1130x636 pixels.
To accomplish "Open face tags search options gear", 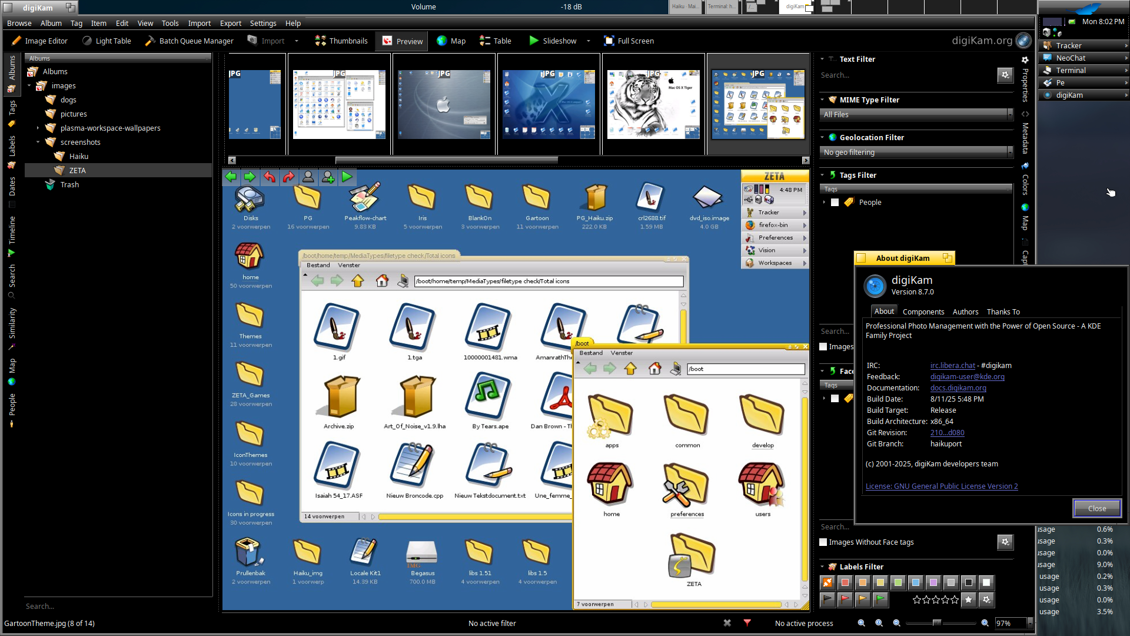I will pos(1005,542).
